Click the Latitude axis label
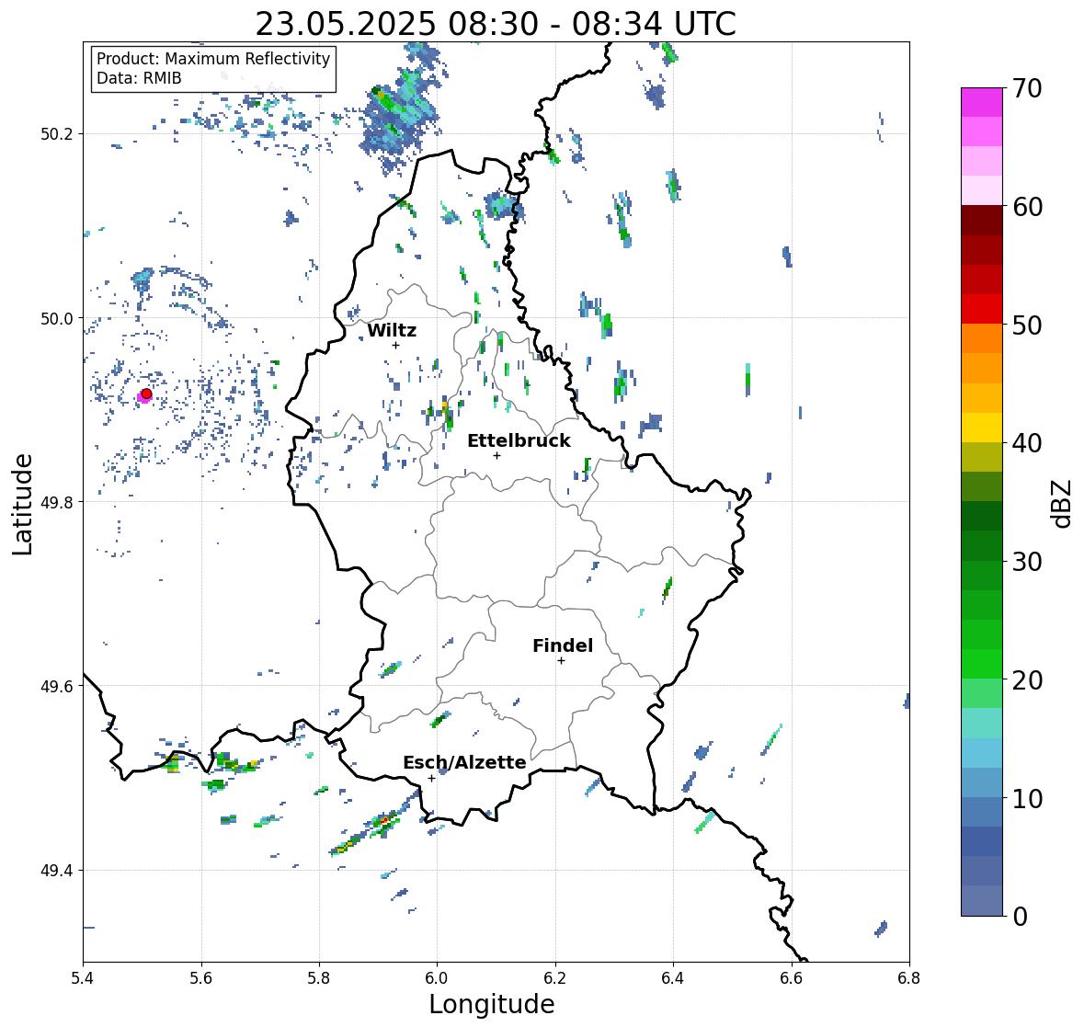This screenshot has width=1084, height=1027. click(x=23, y=504)
